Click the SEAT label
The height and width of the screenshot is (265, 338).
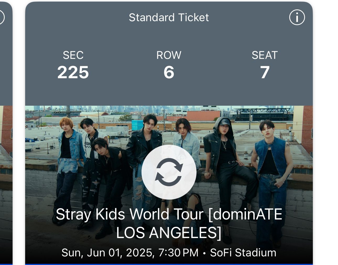265,55
